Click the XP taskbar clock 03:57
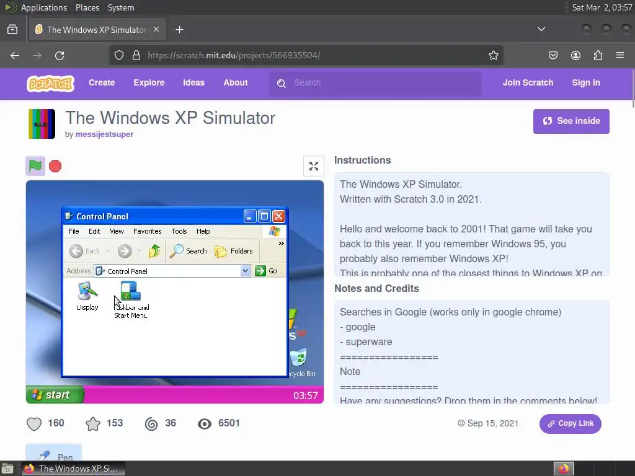Viewport: 635px width, 476px height. pos(306,395)
